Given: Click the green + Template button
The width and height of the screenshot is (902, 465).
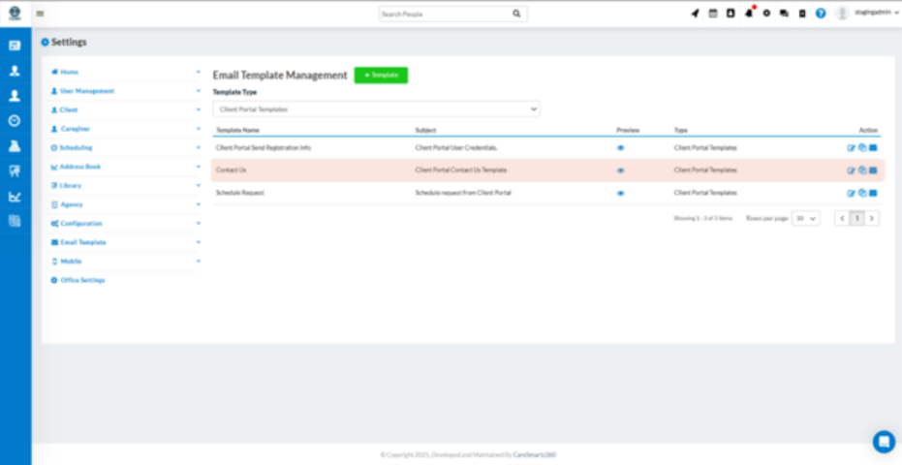Looking at the screenshot, I should [381, 75].
